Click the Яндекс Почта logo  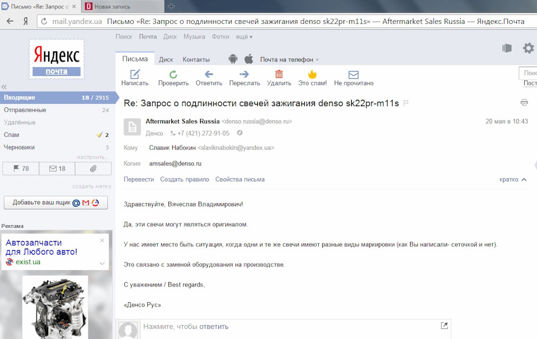click(56, 59)
